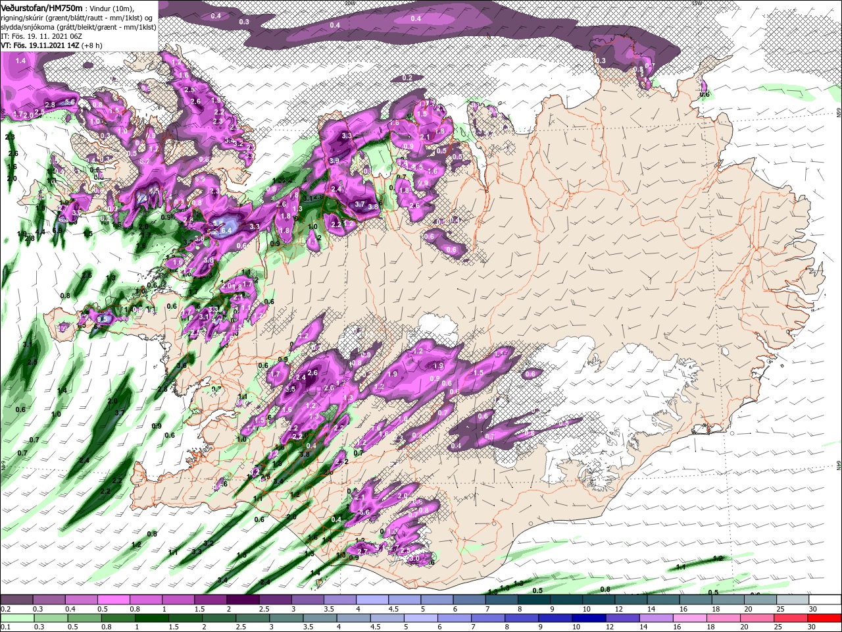Click the 'rigning/skúrir' description line in the header
Screen dimensions: 842x632
coord(78,18)
